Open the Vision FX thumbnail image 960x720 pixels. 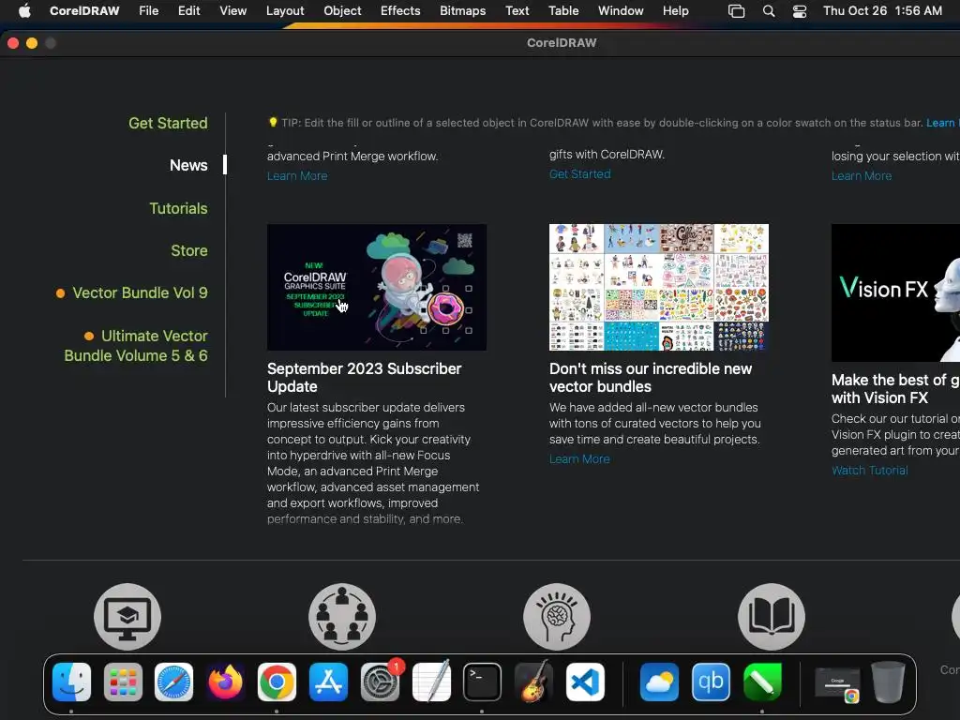[x=895, y=292]
